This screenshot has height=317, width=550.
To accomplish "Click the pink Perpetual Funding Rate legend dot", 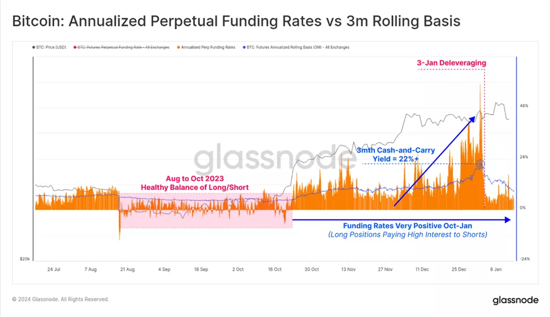I will click(75, 47).
